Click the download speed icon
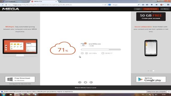This screenshot has height=96, width=171. pyautogui.click(x=87, y=53)
